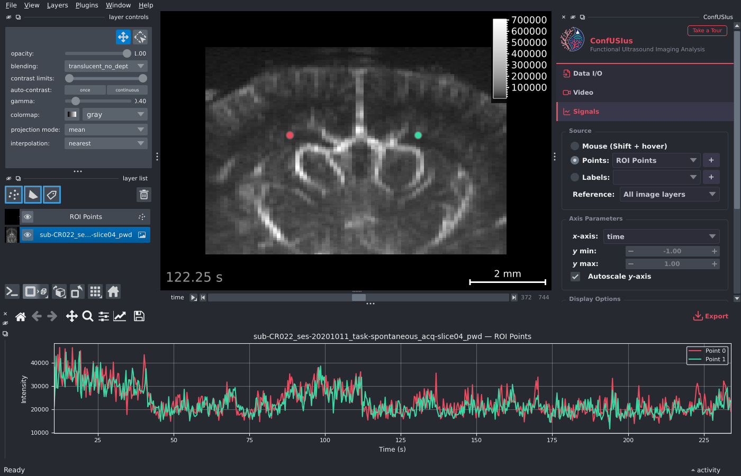The height and width of the screenshot is (476, 741).
Task: Click the y min value field
Action: (672, 251)
